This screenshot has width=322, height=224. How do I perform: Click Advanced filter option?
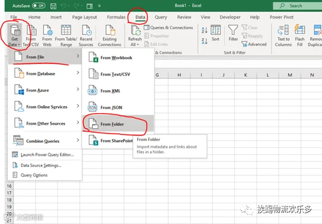click(254, 44)
